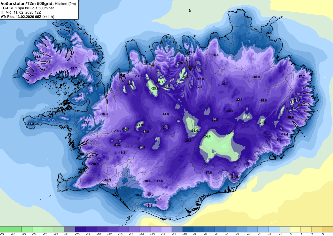Click the -15.1 temperature label
The image size is (333, 236).
point(149,205)
